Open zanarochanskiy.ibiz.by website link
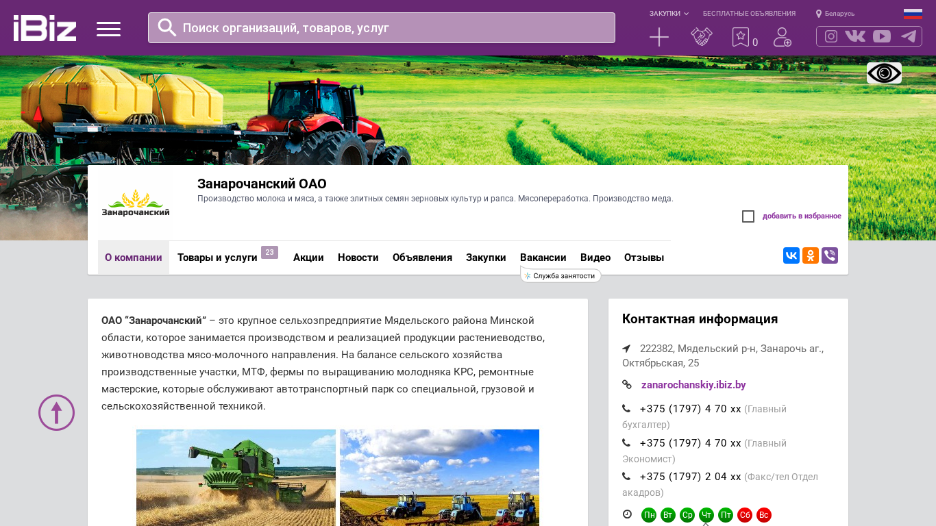Image resolution: width=936 pixels, height=526 pixels. (x=693, y=385)
